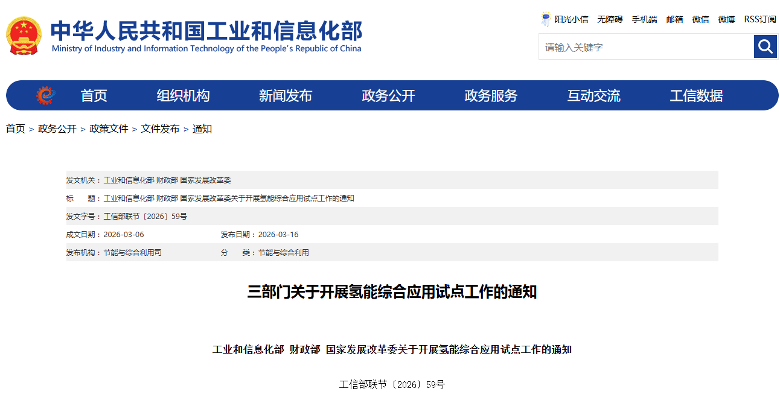Open the 工信数据 menu item
The height and width of the screenshot is (394, 780).
696,95
